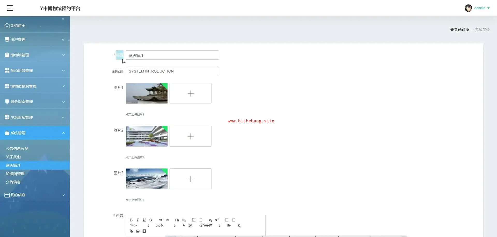497x237 pixels.
Task: Apply subscript formatting
Action: [210, 220]
